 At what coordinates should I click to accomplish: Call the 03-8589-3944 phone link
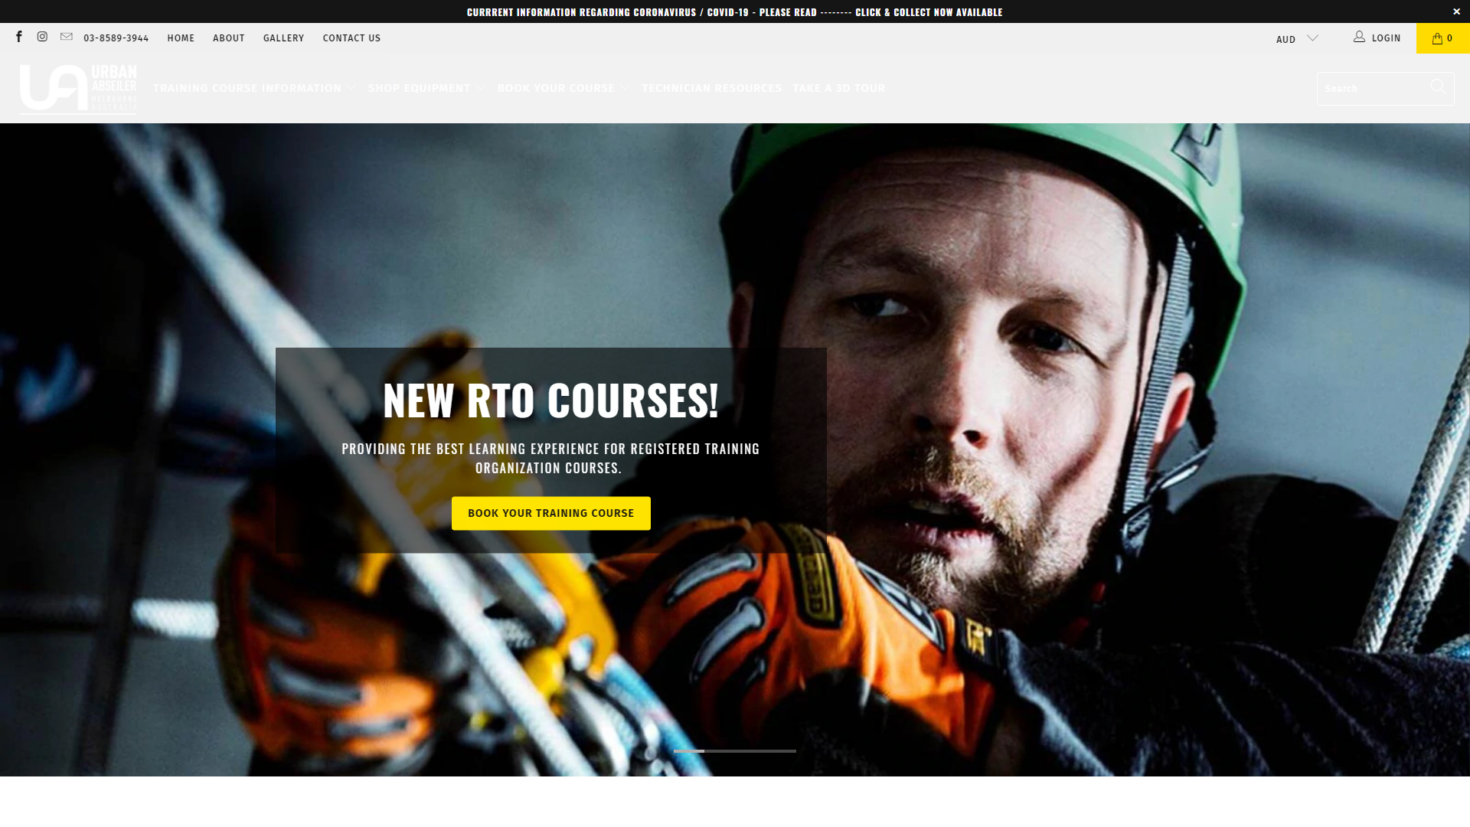coord(116,38)
